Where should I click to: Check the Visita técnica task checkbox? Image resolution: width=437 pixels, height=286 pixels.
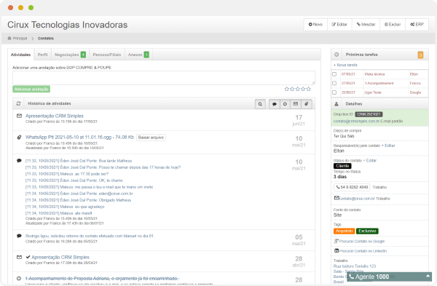tap(334, 74)
